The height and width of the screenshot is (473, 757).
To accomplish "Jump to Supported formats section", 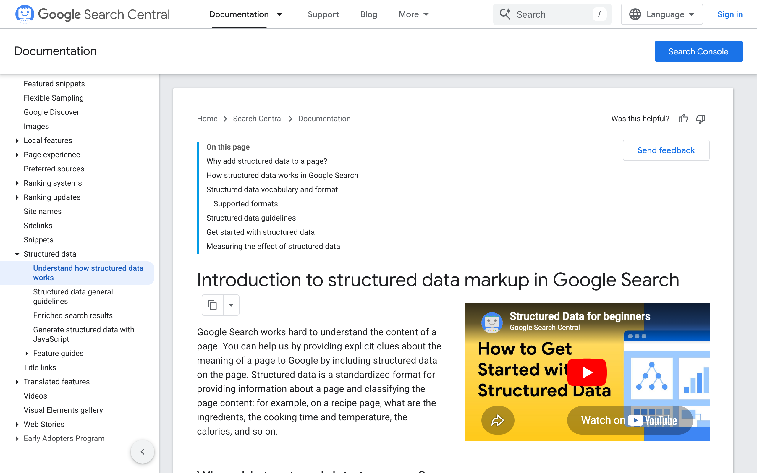I will (245, 204).
